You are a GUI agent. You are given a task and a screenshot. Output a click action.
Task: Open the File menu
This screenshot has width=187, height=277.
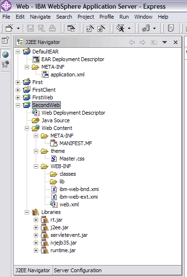[6, 17]
